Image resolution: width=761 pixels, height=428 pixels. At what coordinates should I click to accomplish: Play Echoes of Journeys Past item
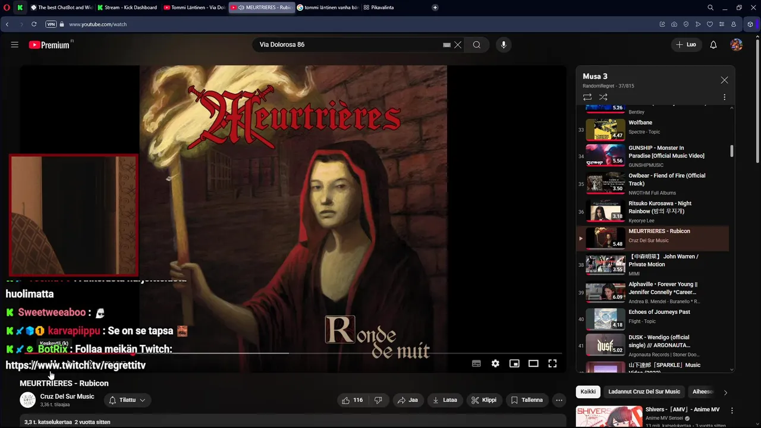[x=653, y=320]
